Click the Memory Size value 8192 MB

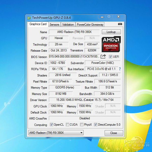61,94
